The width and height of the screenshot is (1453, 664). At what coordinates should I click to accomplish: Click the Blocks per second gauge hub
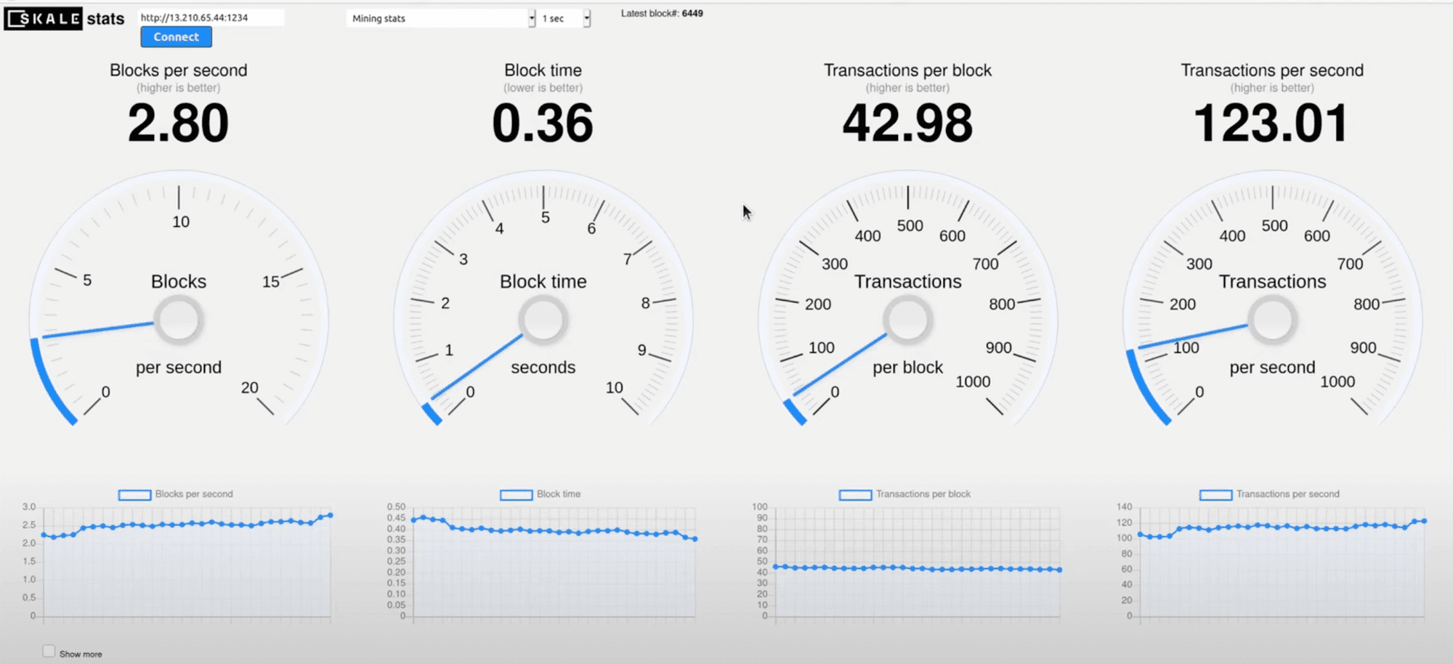pos(179,320)
